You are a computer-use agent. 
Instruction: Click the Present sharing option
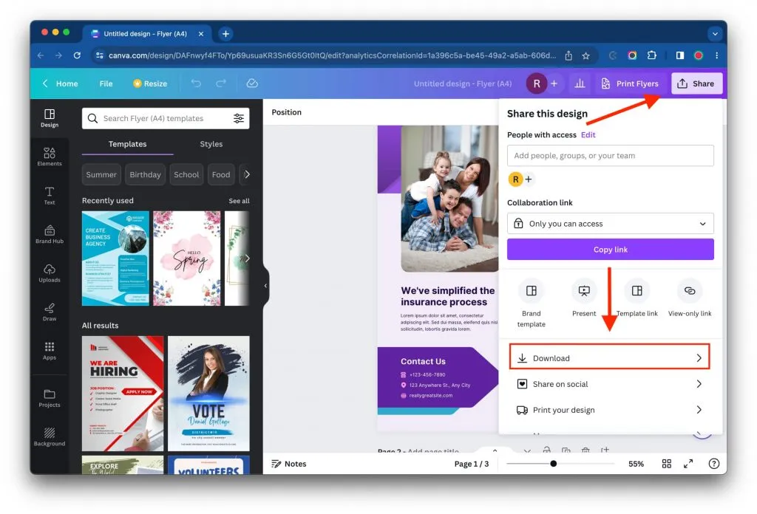pyautogui.click(x=583, y=295)
